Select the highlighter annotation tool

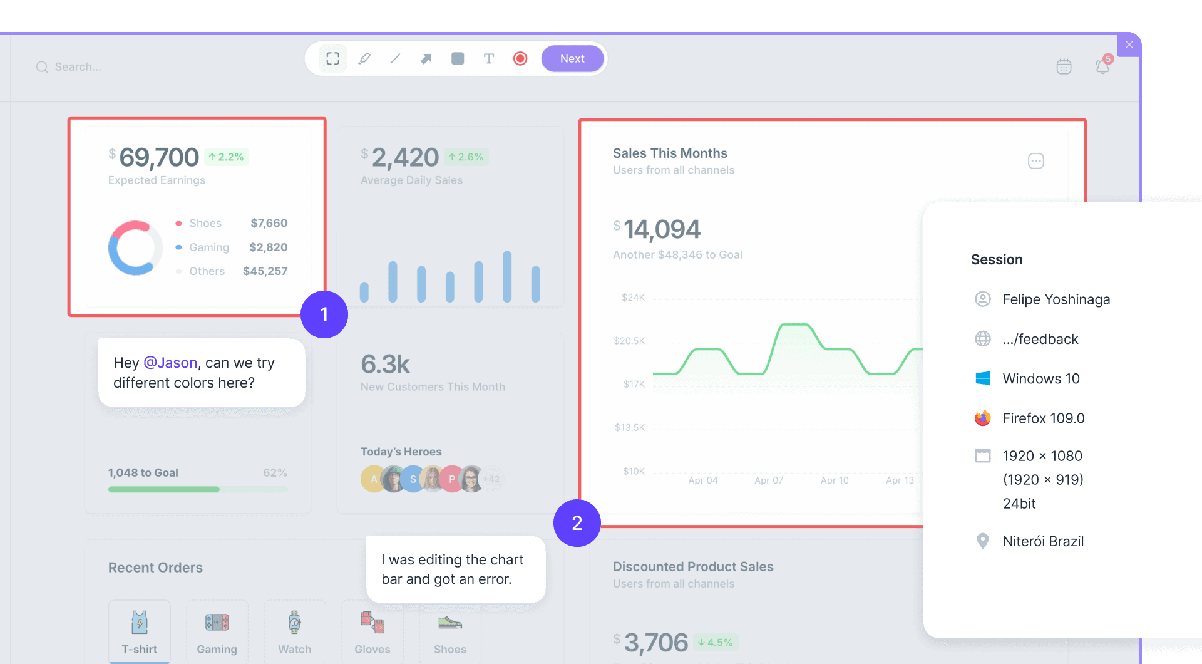click(x=365, y=58)
